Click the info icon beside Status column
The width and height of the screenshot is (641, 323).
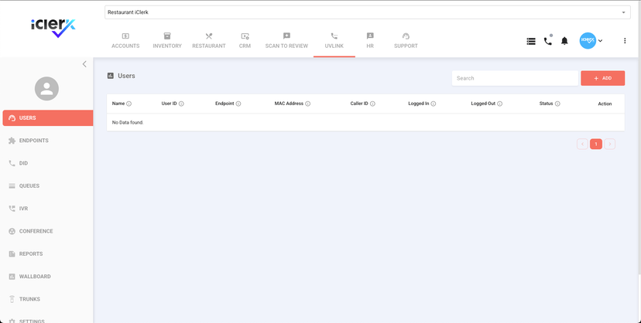pos(557,104)
